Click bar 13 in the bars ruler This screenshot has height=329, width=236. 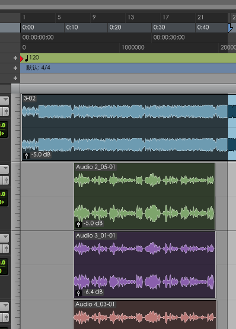(131, 17)
